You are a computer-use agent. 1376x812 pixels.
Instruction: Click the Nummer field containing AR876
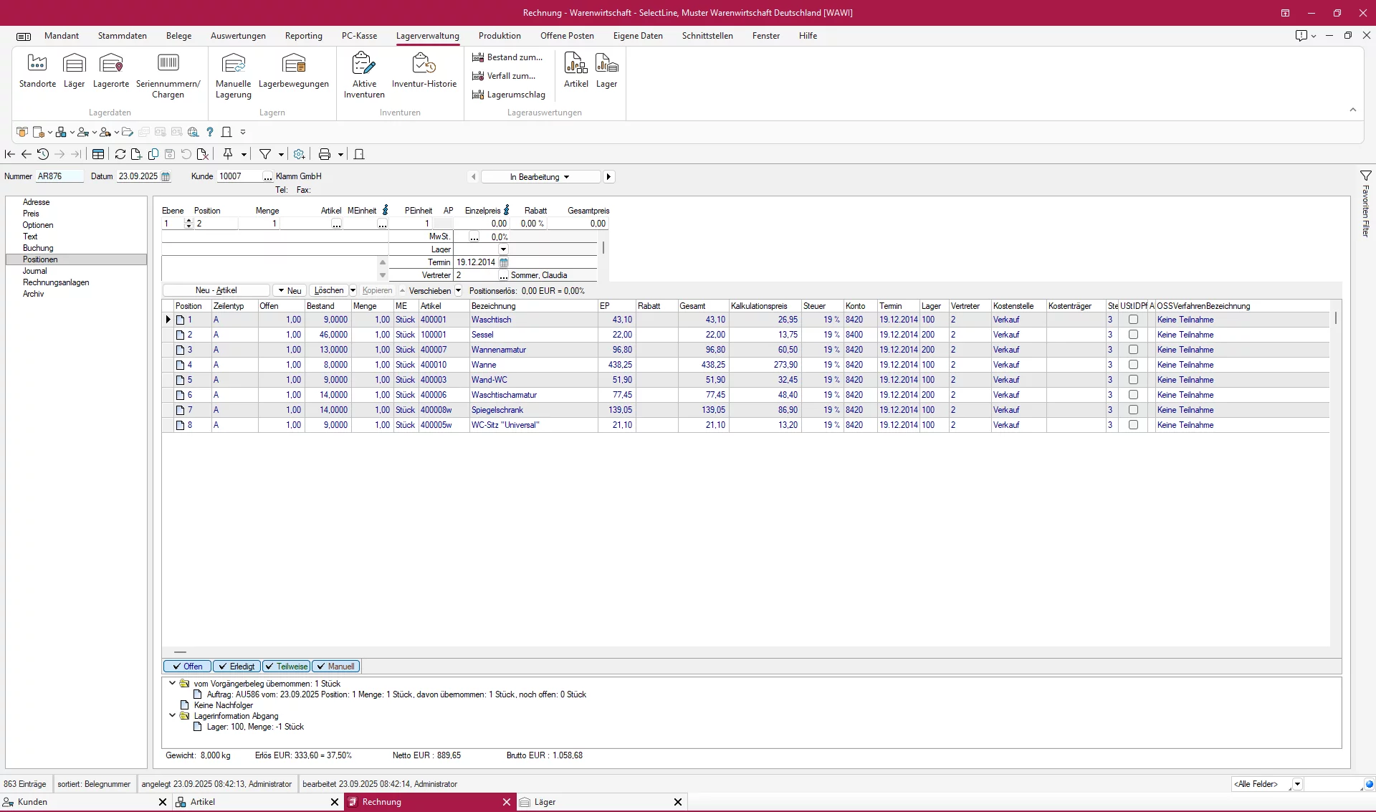point(59,176)
